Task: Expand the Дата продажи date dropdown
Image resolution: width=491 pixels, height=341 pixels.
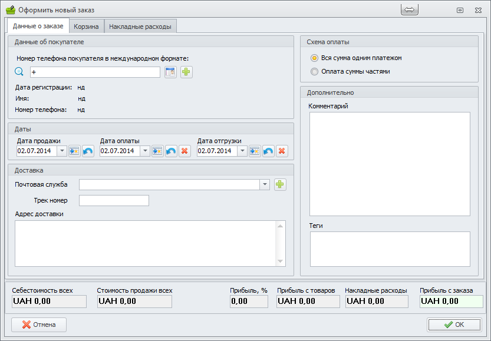Action: pos(62,151)
